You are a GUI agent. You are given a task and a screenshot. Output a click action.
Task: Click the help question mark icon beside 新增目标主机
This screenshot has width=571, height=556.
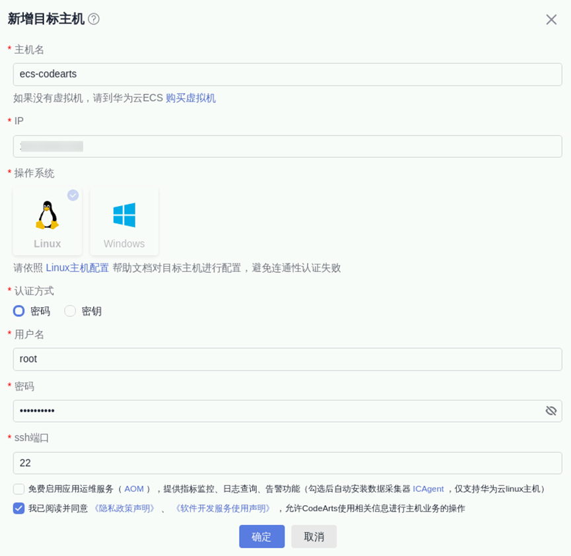click(94, 19)
